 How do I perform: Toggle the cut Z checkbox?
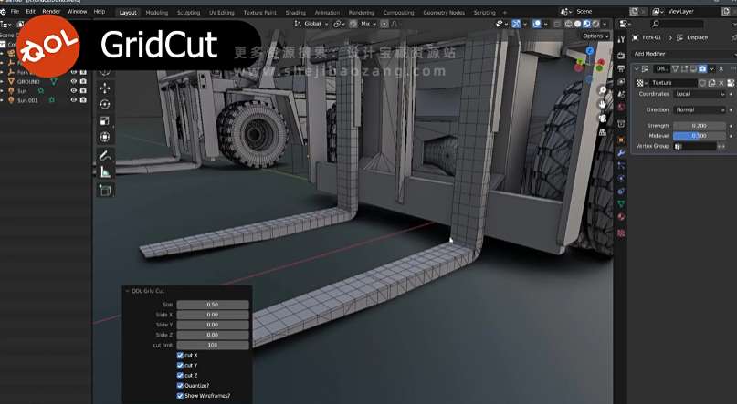coord(180,376)
